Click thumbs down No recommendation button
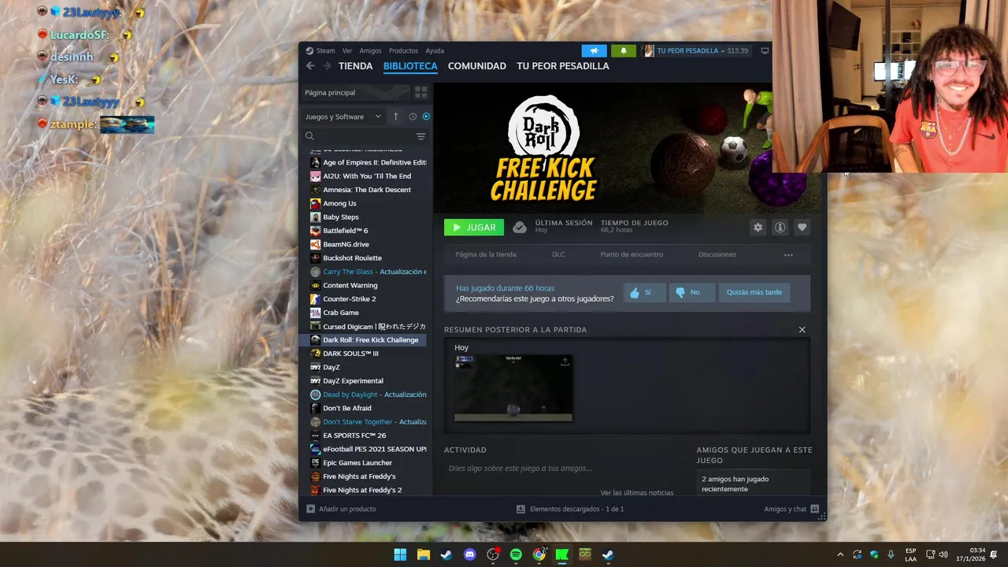Image resolution: width=1008 pixels, height=567 pixels. point(691,292)
